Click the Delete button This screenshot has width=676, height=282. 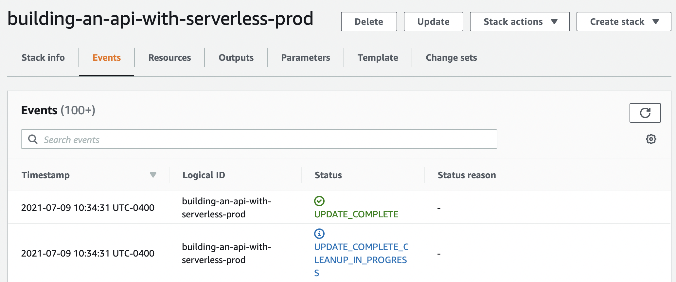pos(369,22)
